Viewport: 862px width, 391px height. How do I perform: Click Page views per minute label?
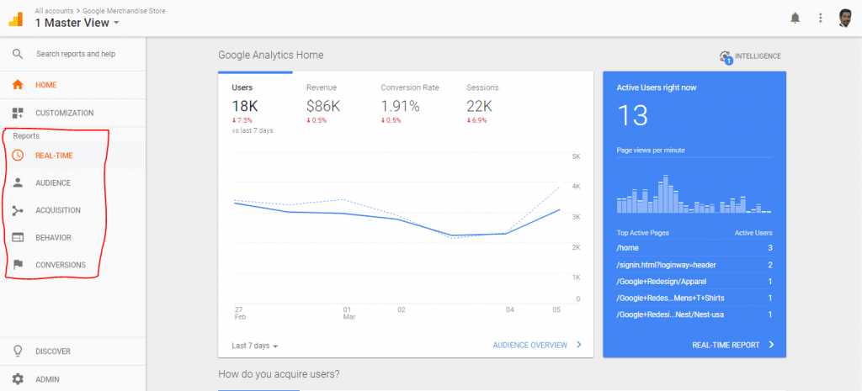click(651, 150)
